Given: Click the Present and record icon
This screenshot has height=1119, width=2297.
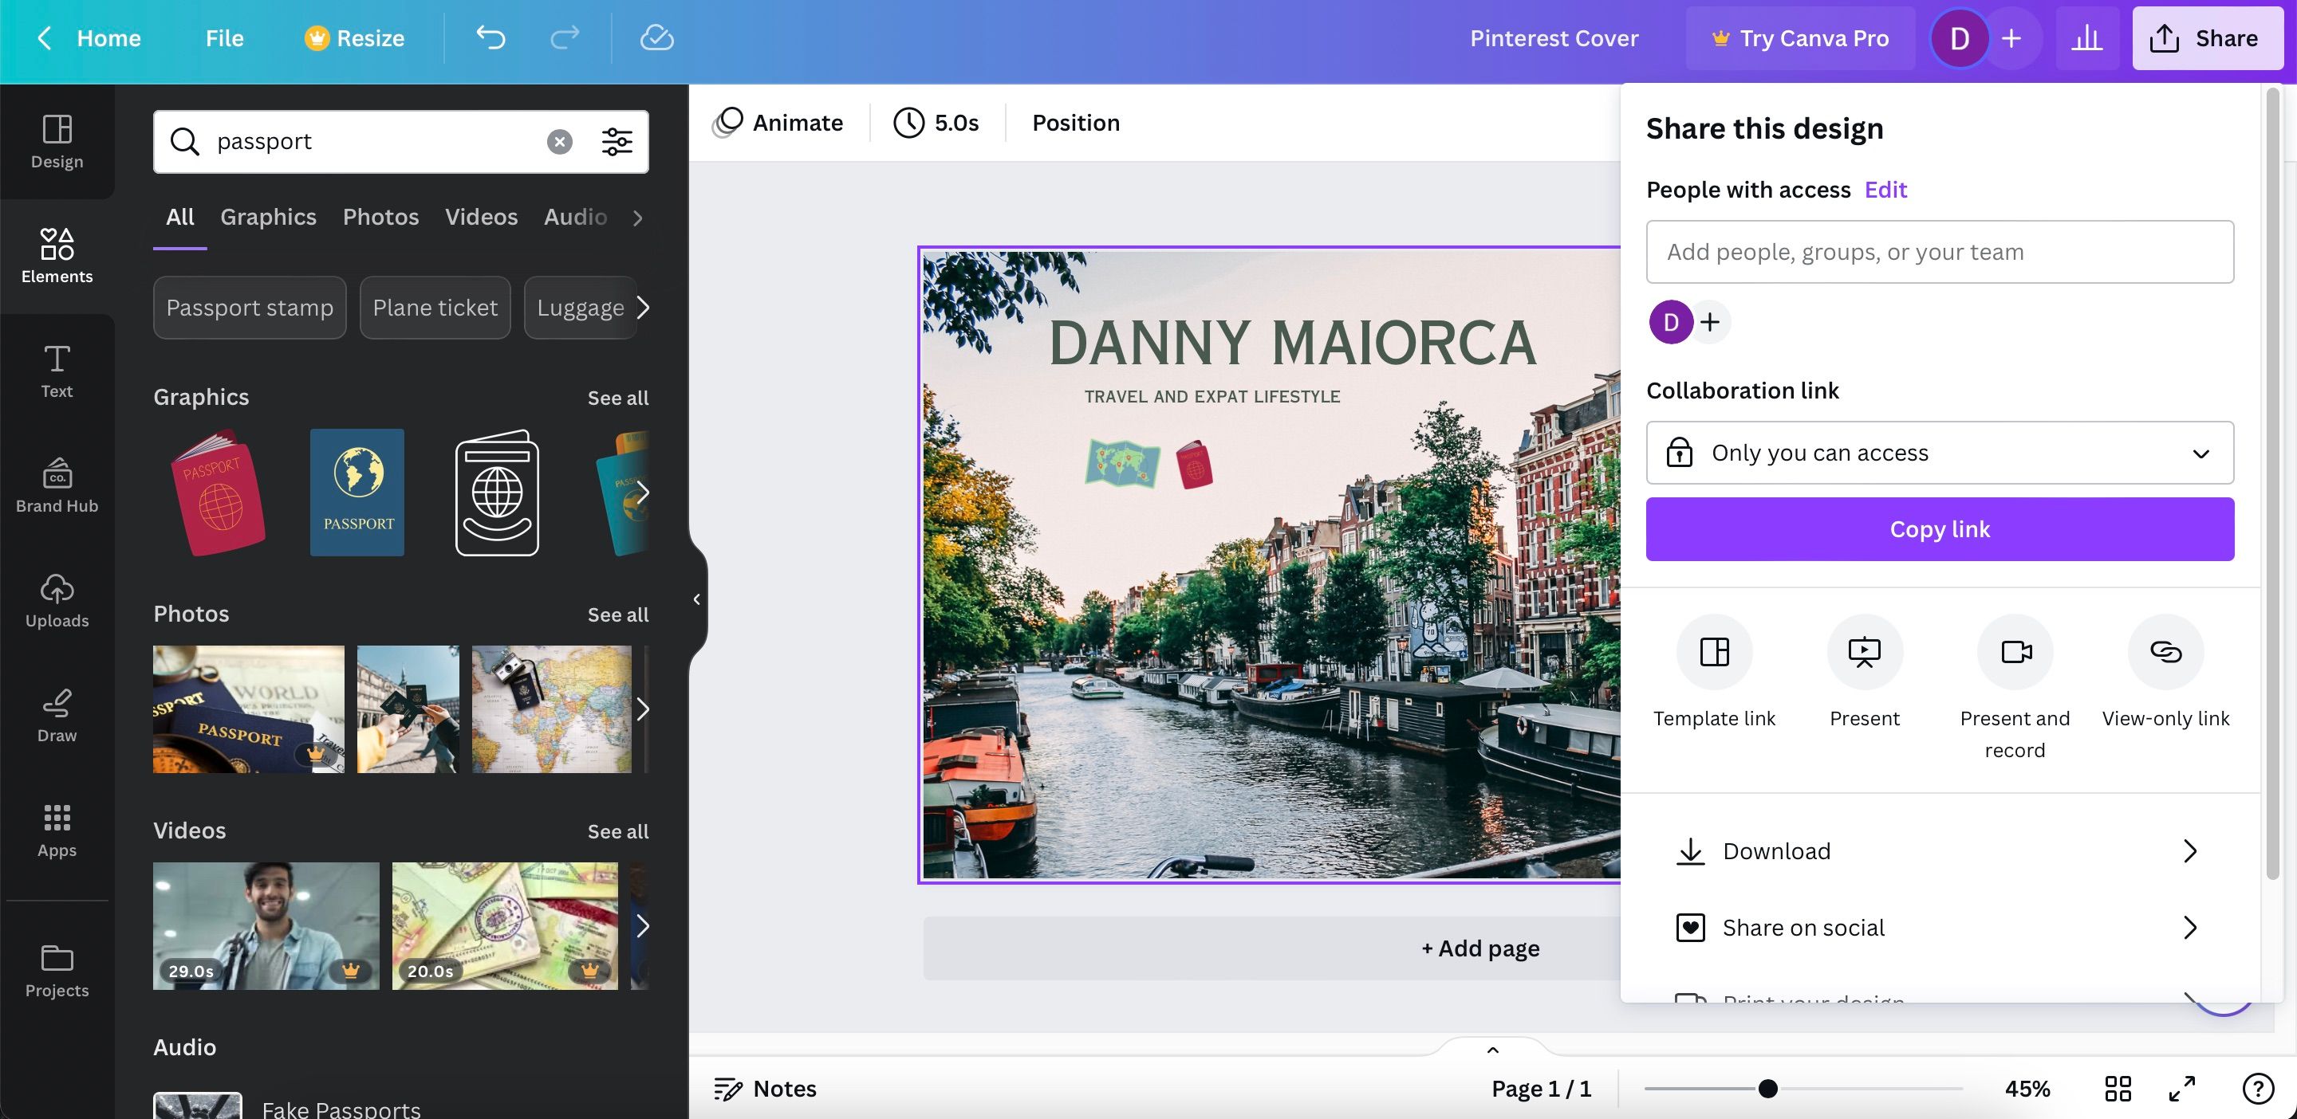Looking at the screenshot, I should click(x=2015, y=652).
